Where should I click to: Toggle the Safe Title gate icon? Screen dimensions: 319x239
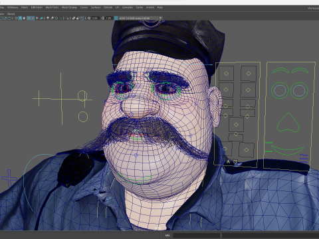tap(9, 18)
